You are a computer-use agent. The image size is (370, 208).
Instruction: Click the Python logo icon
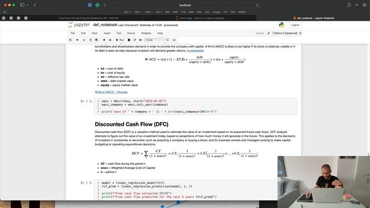(282, 25)
